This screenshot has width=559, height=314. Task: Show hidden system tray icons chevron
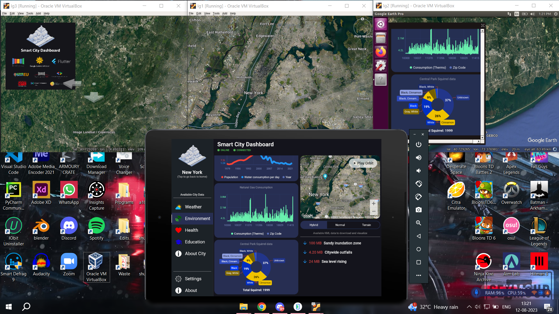(469, 307)
